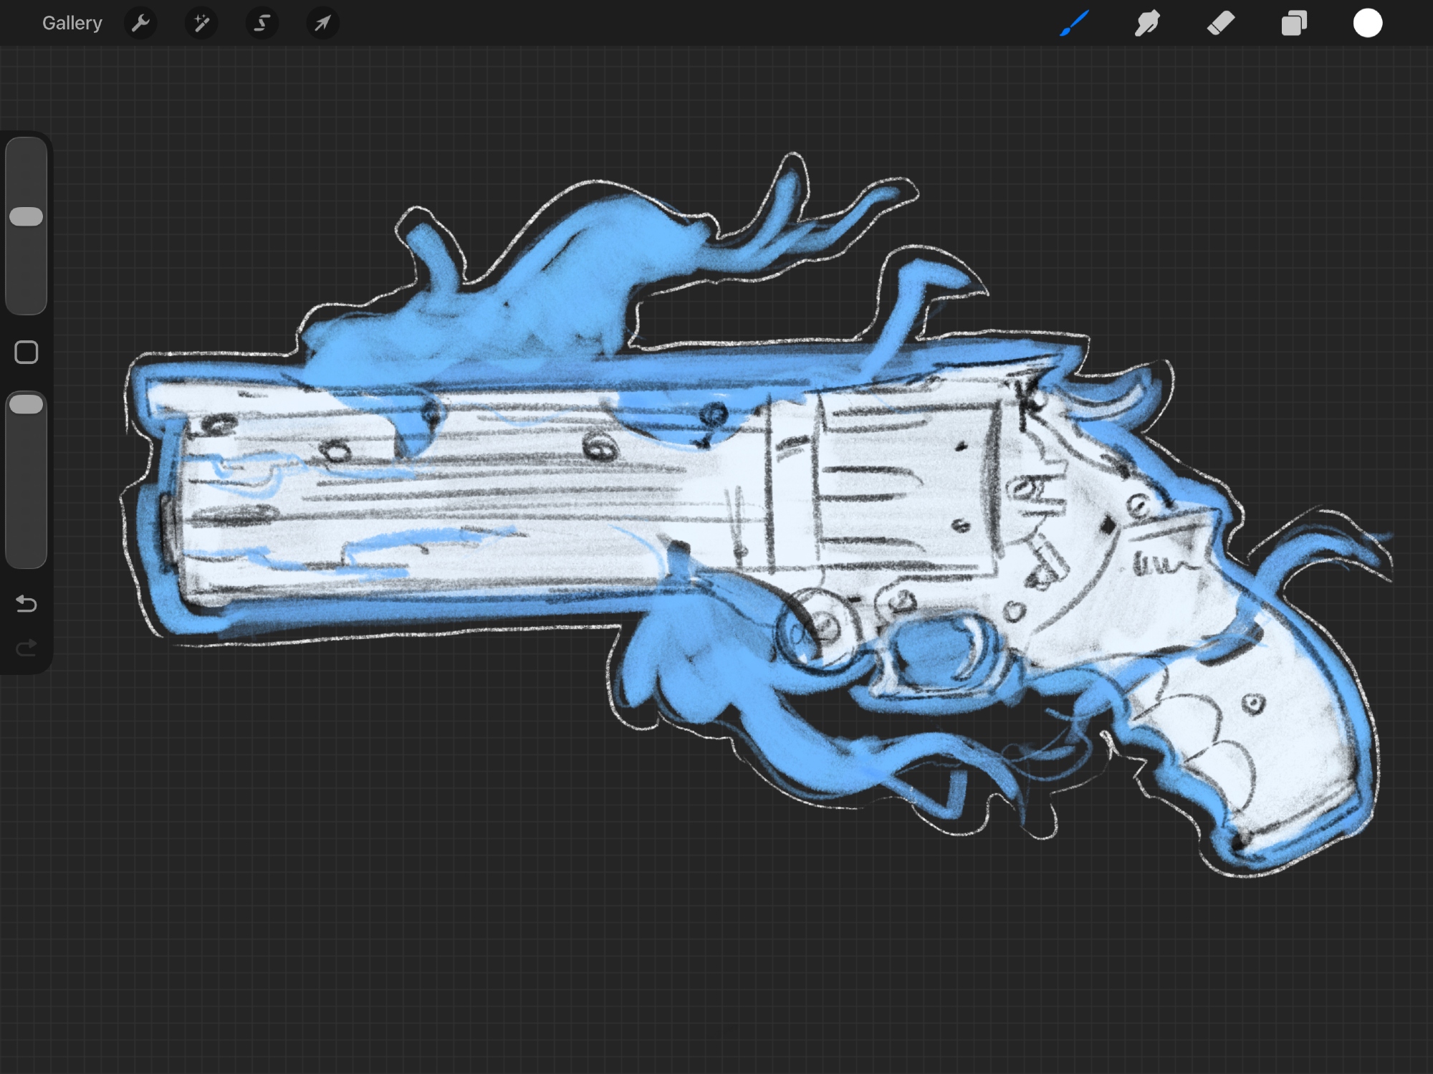Tap the square Modify button in sidebar
The image size is (1433, 1074).
coord(27,352)
